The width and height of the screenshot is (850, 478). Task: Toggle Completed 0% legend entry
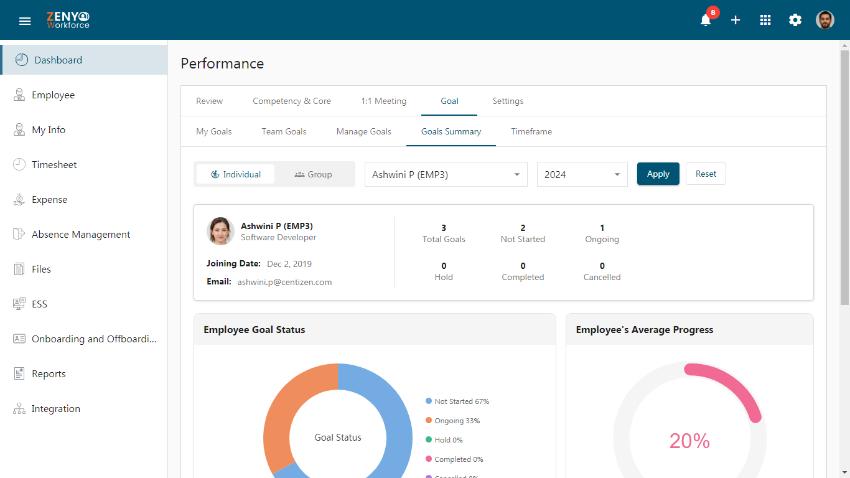coord(454,459)
